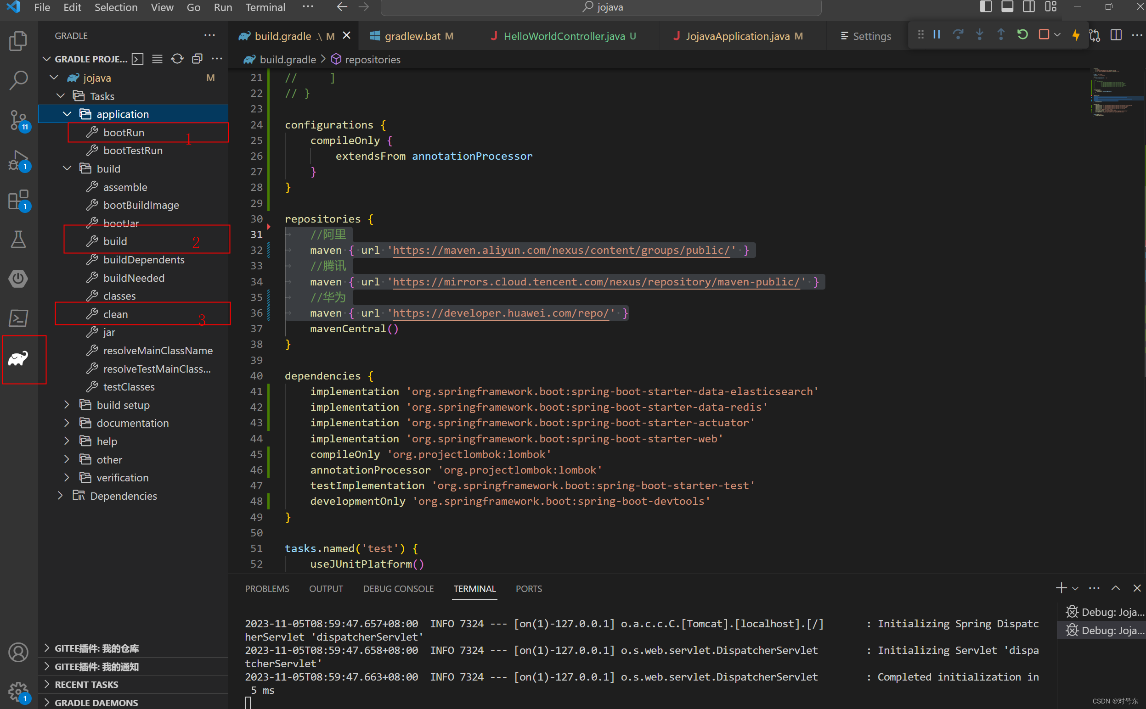The image size is (1146, 709).
Task: Switch to Debug Console panel tab
Action: (x=398, y=588)
